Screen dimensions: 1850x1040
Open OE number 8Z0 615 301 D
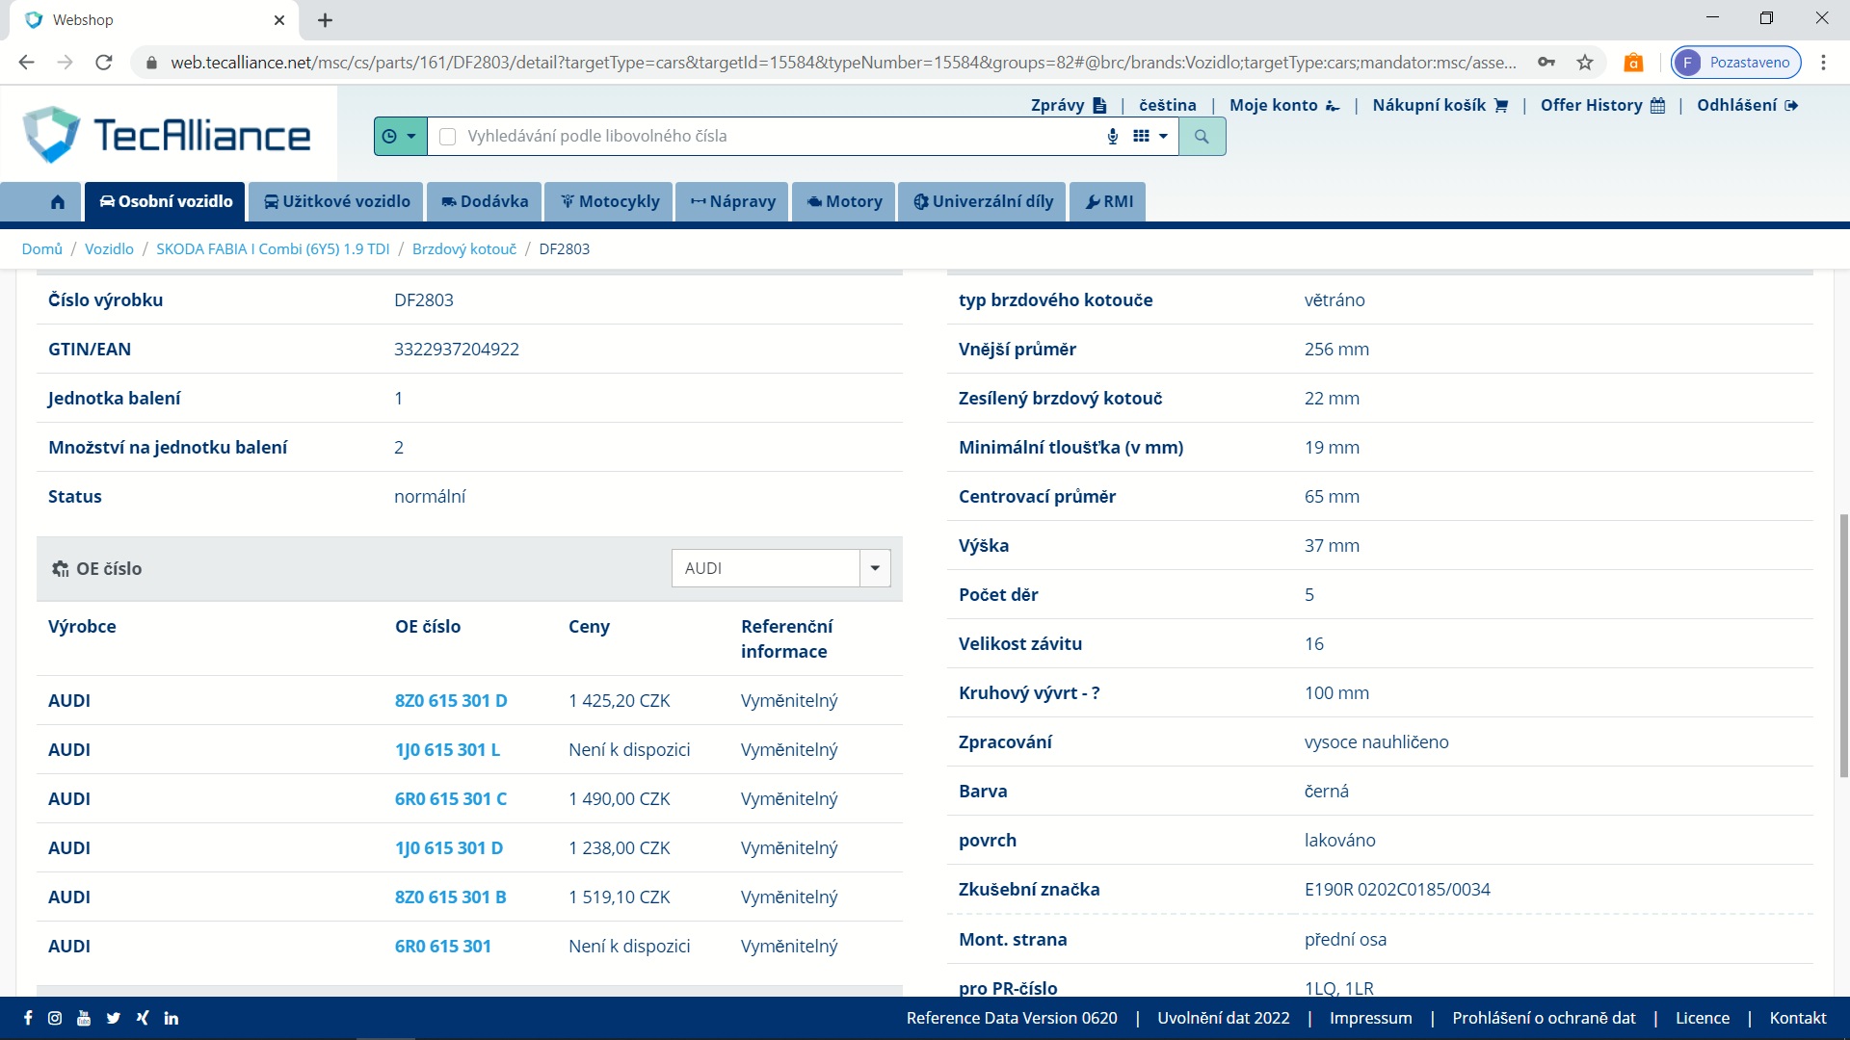[451, 700]
